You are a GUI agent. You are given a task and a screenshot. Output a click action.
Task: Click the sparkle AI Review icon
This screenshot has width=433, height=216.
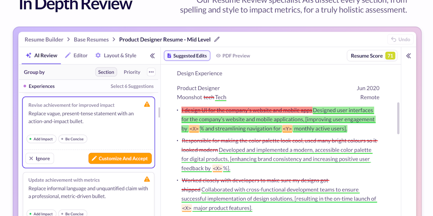[29, 55]
